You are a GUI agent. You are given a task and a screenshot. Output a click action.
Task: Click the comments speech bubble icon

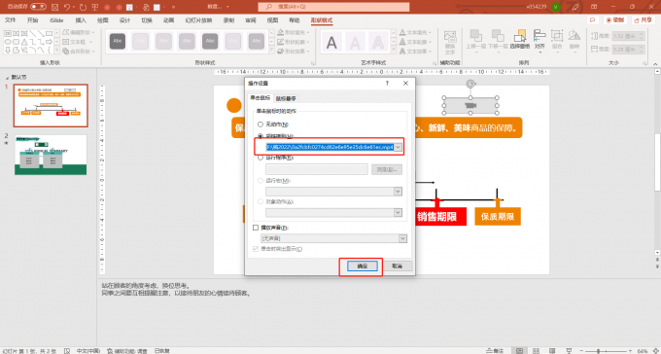pyautogui.click(x=593, y=19)
